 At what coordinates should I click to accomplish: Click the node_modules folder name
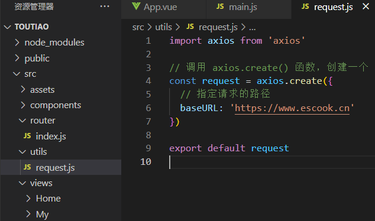tap(54, 43)
